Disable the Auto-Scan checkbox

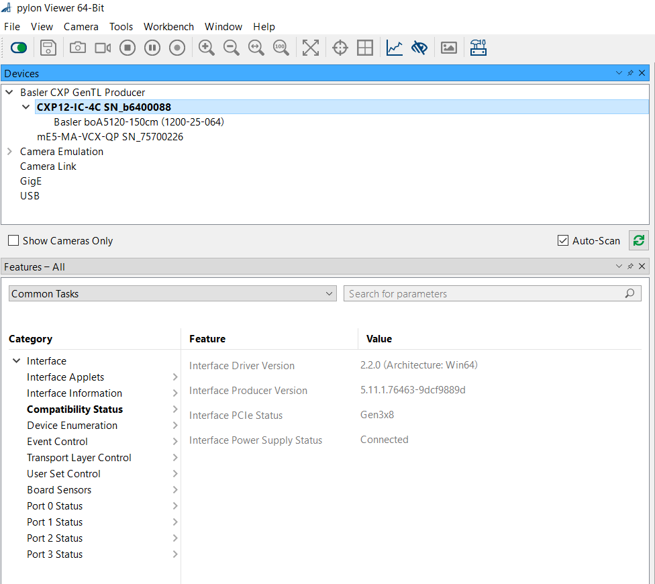(562, 240)
